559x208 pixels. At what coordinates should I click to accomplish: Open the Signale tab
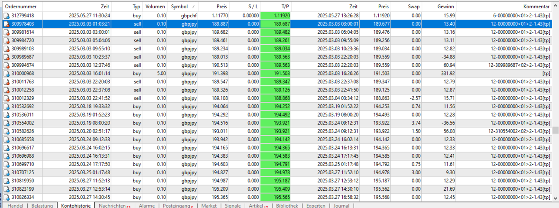point(233,205)
